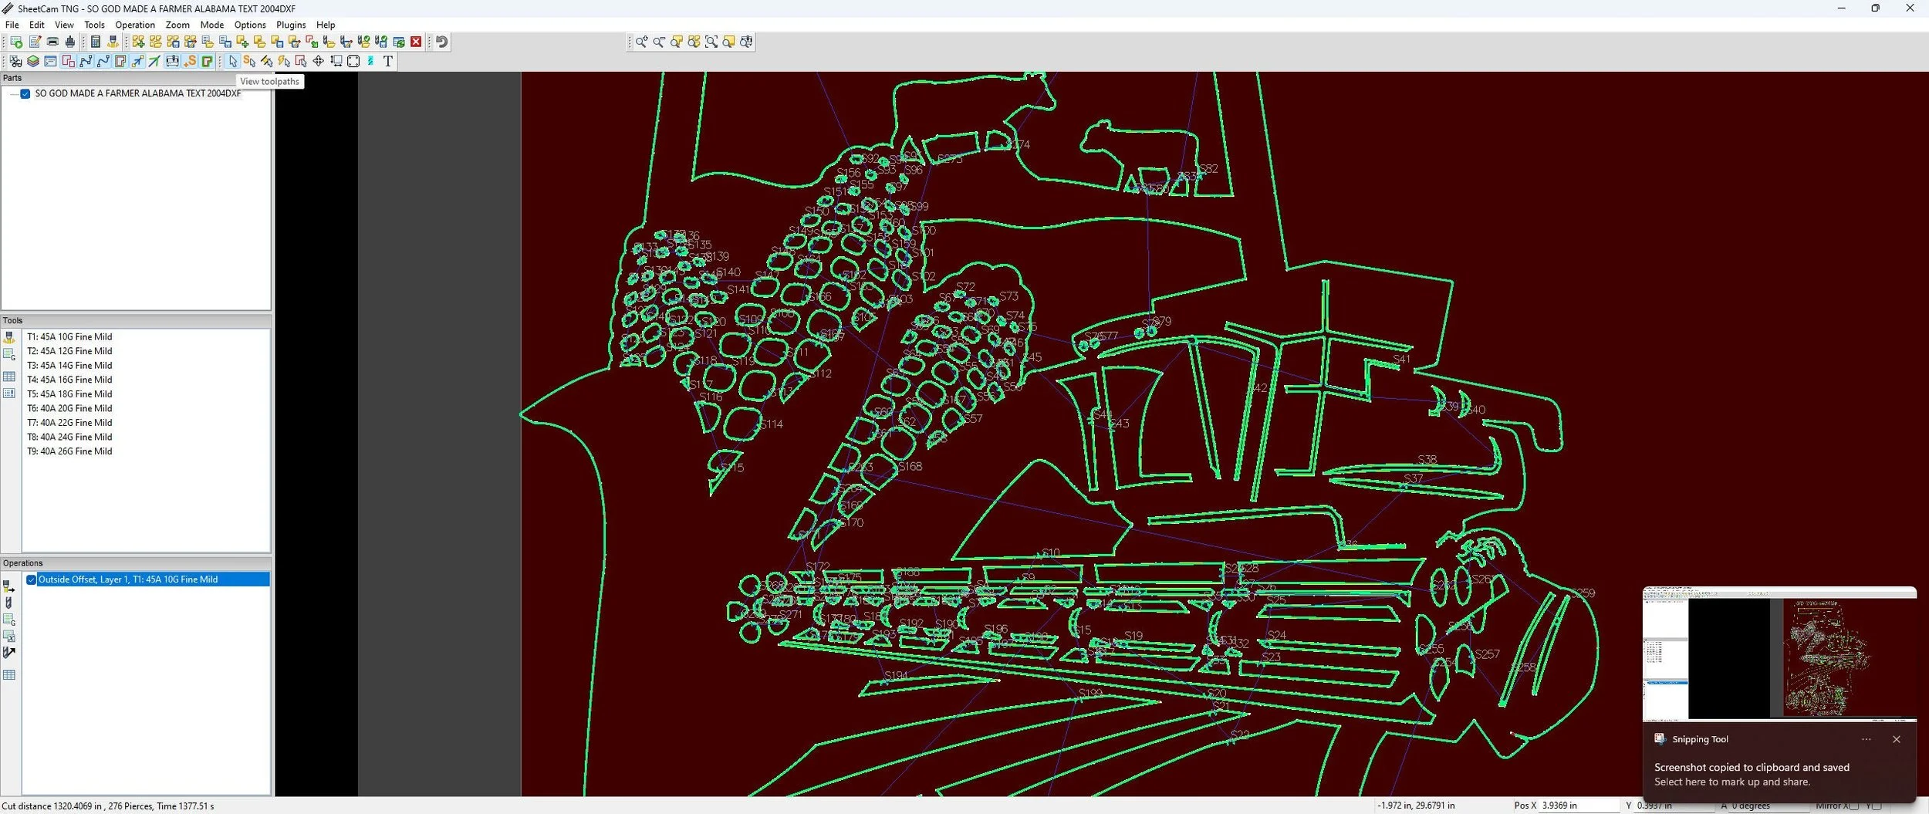Click the plasma torch icon in top toolbar
Screen dimensions: 1929x814
(x=113, y=42)
